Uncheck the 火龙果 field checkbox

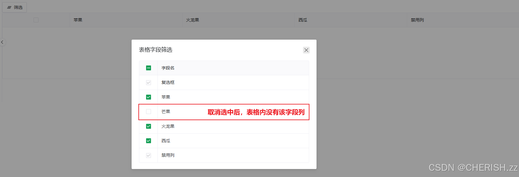pyautogui.click(x=149, y=126)
